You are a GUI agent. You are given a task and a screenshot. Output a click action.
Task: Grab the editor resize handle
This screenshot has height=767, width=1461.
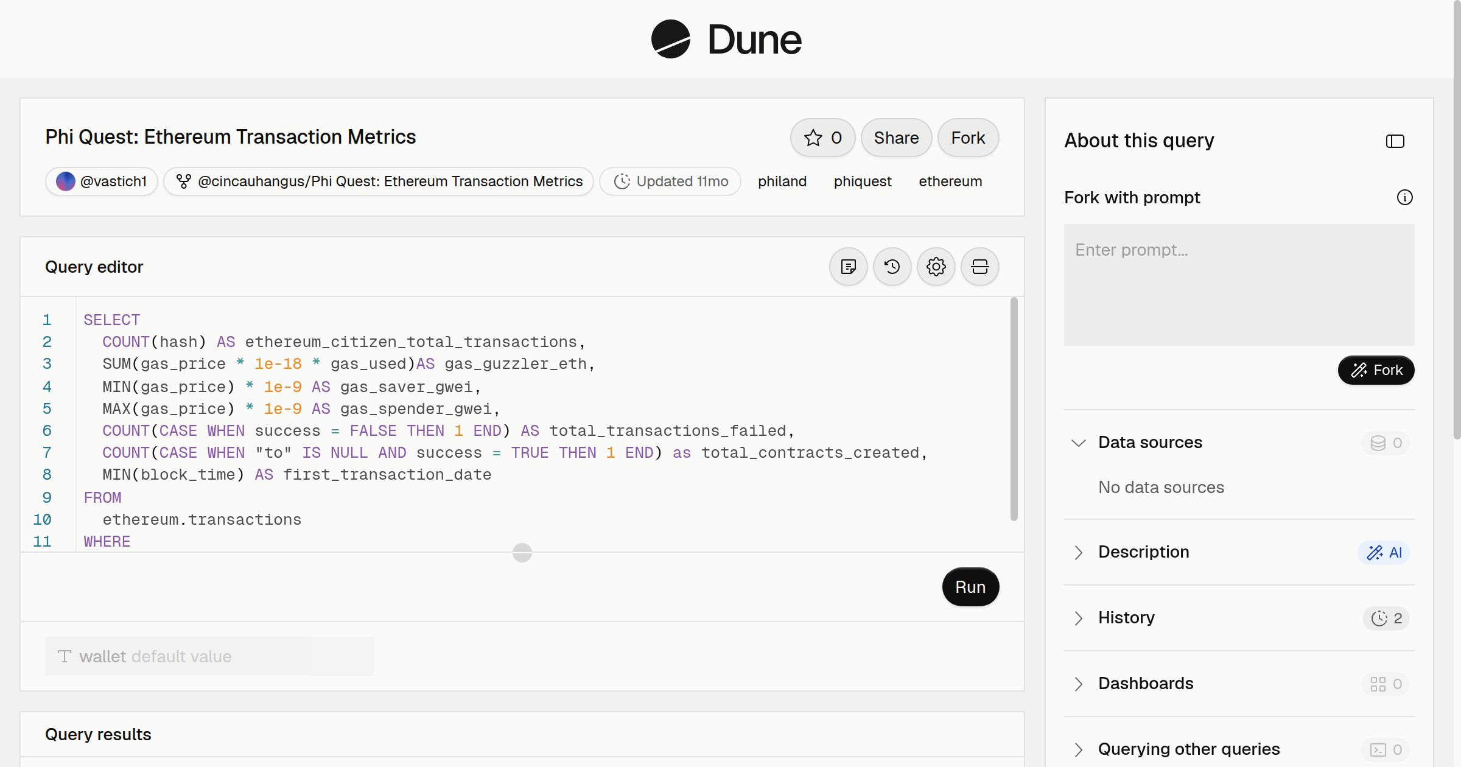pos(522,553)
